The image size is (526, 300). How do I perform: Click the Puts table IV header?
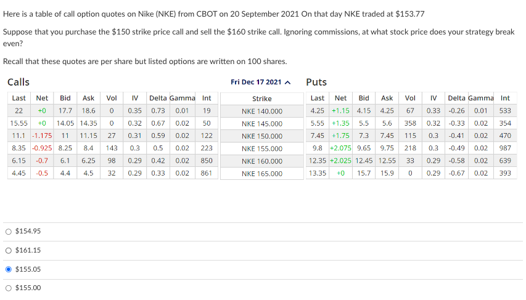pos(434,98)
